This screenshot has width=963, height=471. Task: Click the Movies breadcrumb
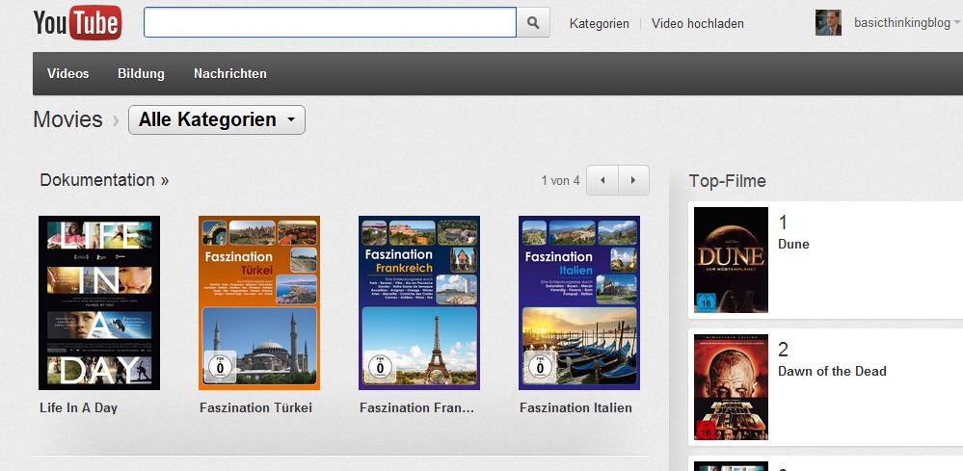(x=67, y=119)
